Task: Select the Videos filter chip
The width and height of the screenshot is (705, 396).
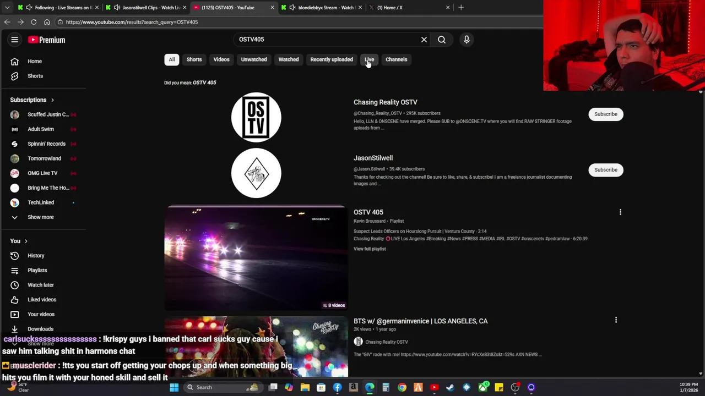Action: (221, 59)
